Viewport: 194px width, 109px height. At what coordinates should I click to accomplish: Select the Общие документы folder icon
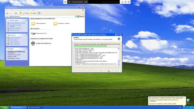(x=33, y=23)
